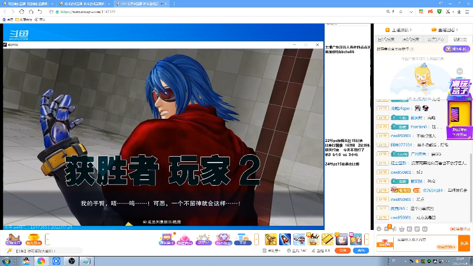Open the diamond activity icon
This screenshot has height=266, width=473.
click(x=223, y=239)
